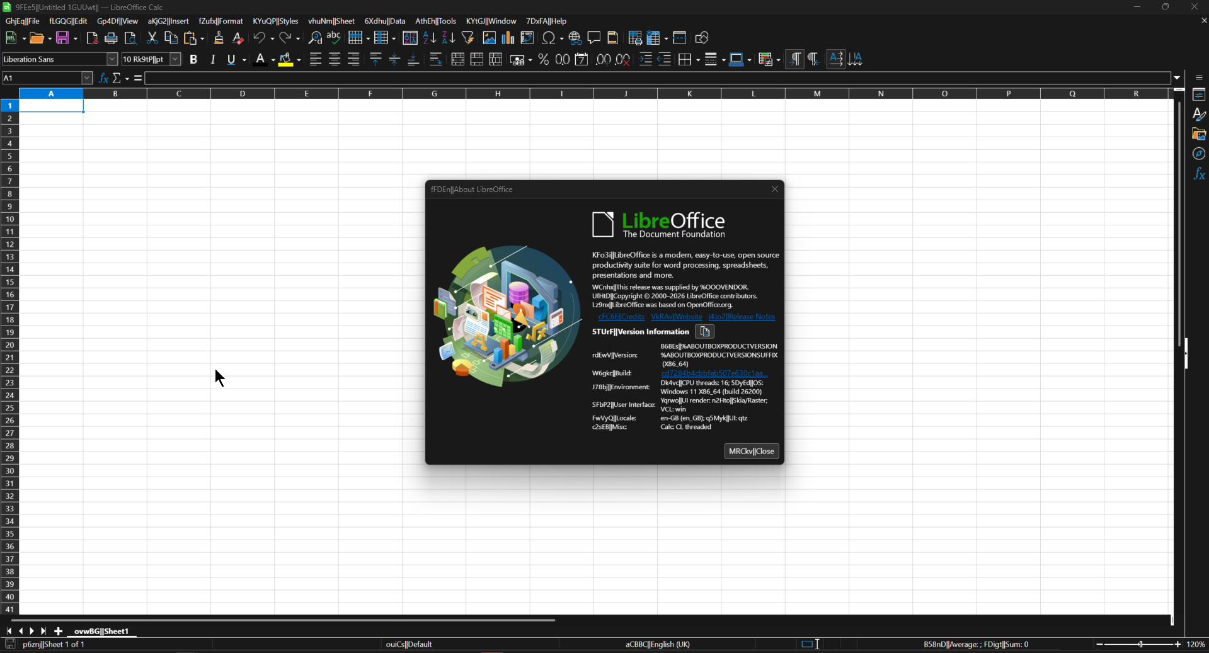Click the Save document icon
The width and height of the screenshot is (1209, 653).
[x=62, y=38]
